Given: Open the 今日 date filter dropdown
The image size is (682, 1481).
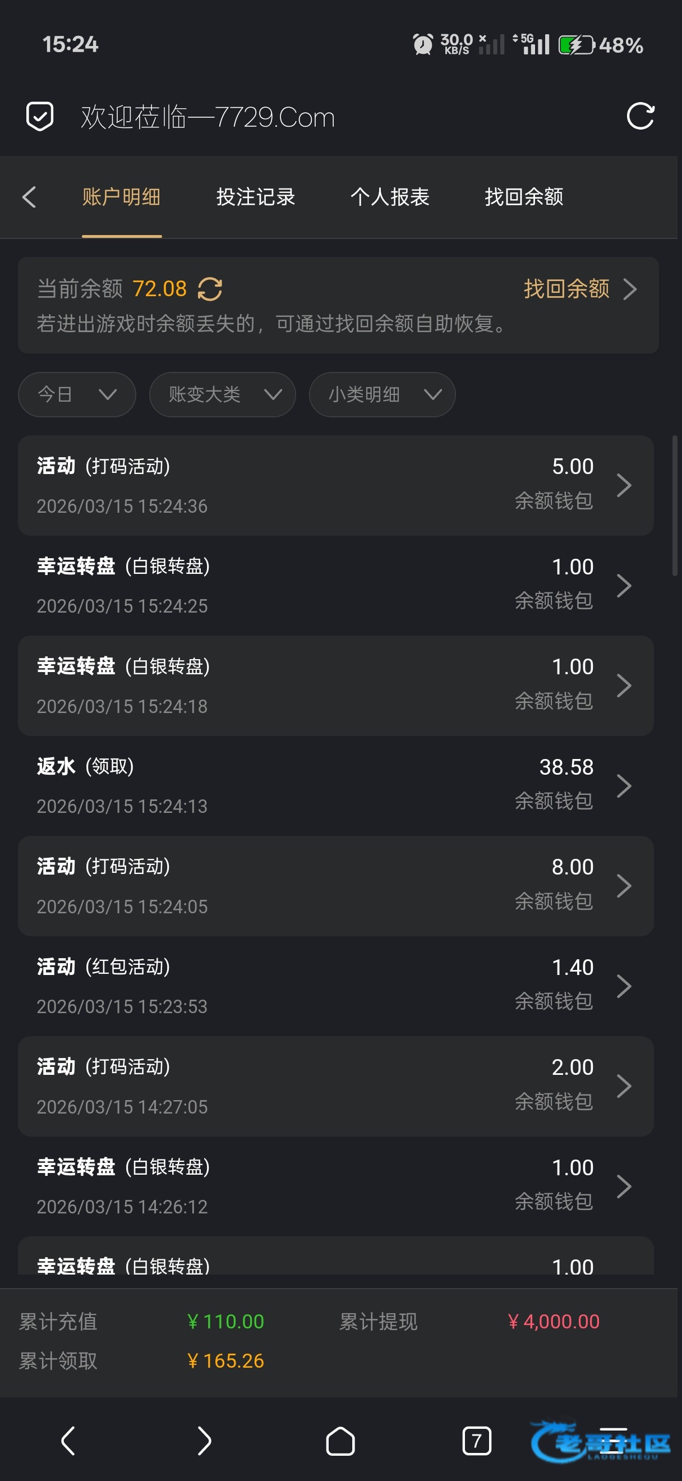Looking at the screenshot, I should pos(77,394).
